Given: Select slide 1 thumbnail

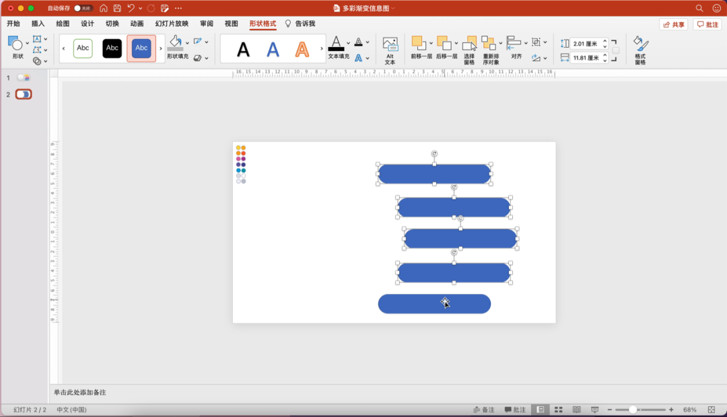Looking at the screenshot, I should click(x=24, y=78).
